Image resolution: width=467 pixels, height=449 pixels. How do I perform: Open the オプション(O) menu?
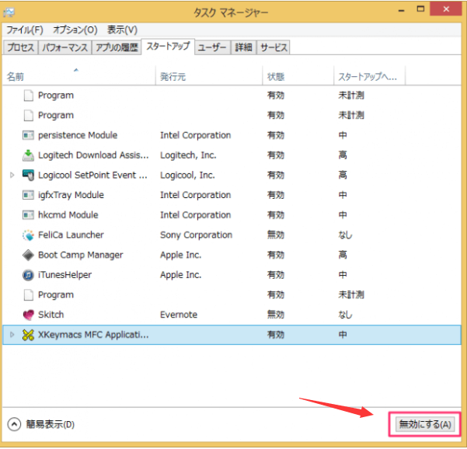75,30
